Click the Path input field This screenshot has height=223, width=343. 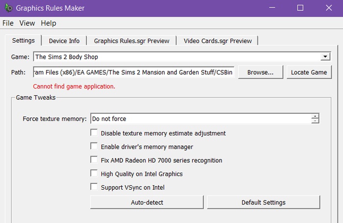[x=134, y=72]
